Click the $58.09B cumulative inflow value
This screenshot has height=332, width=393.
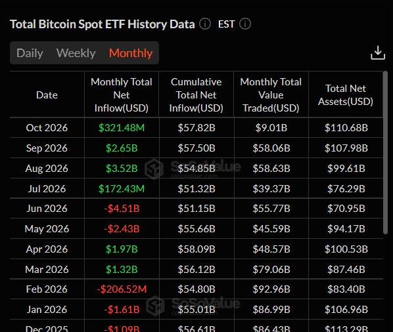[x=196, y=249]
